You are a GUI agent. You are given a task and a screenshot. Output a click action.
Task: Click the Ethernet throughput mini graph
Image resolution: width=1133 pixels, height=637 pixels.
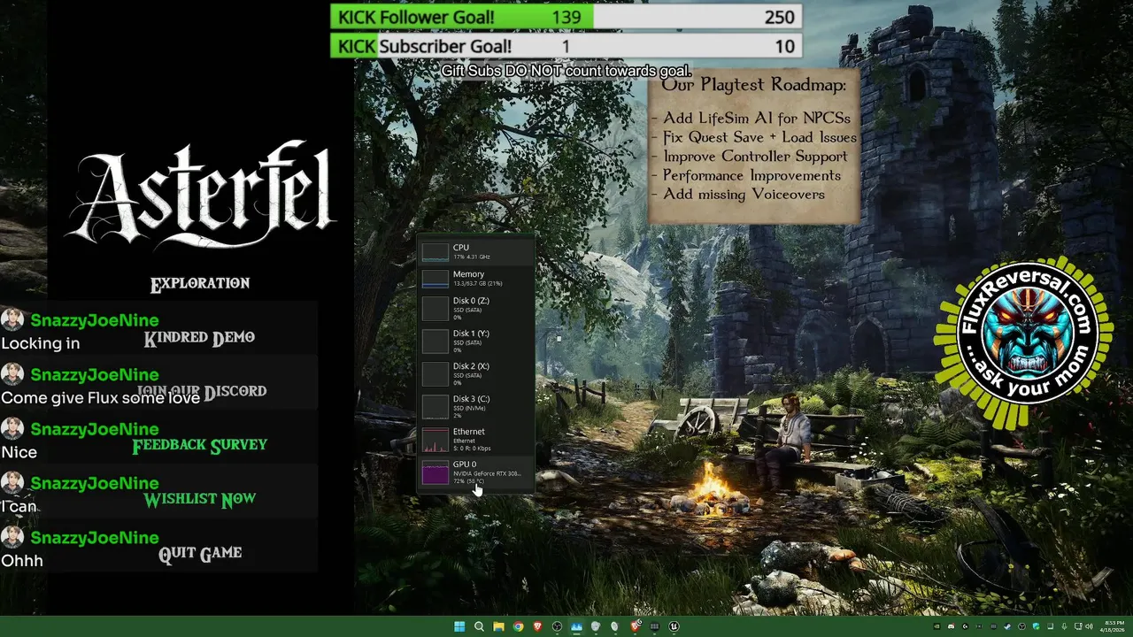point(435,440)
